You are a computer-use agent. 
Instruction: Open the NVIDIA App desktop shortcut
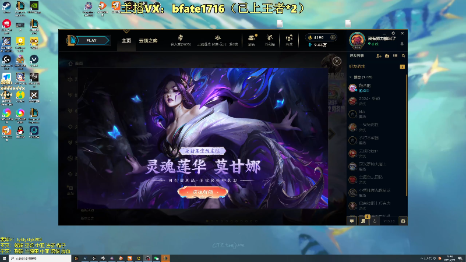(34, 8)
